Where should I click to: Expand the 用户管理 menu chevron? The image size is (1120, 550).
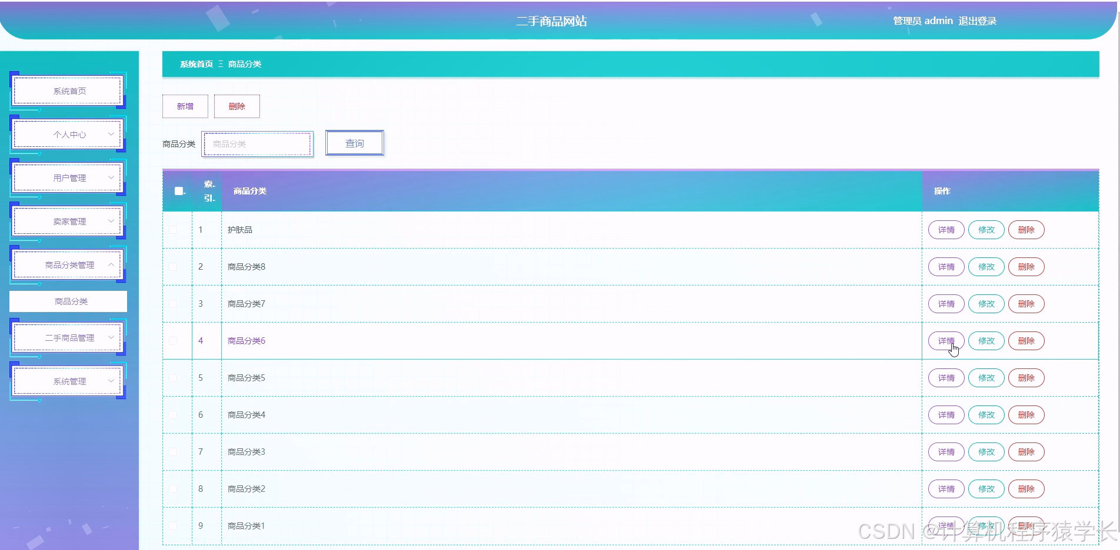point(111,177)
